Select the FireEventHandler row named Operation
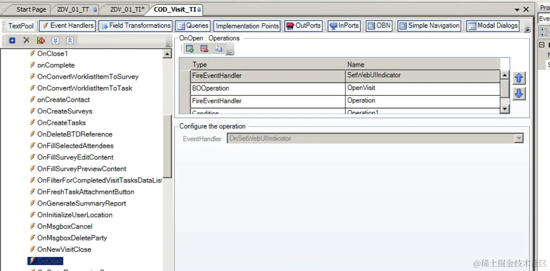This screenshot has height=271, width=550. coord(345,101)
